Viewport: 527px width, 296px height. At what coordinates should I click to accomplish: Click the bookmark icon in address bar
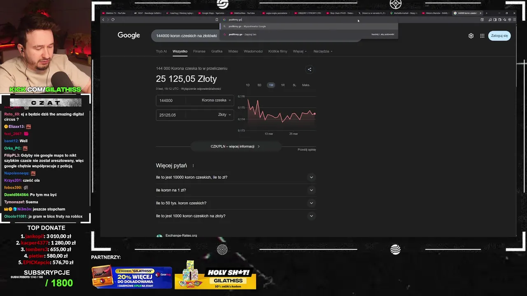click(x=217, y=20)
